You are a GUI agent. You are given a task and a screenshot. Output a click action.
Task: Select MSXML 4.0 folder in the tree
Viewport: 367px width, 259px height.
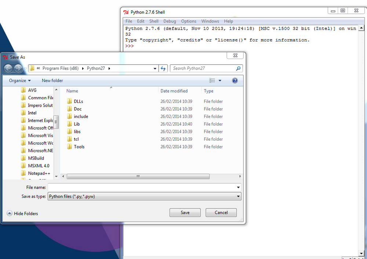point(35,166)
